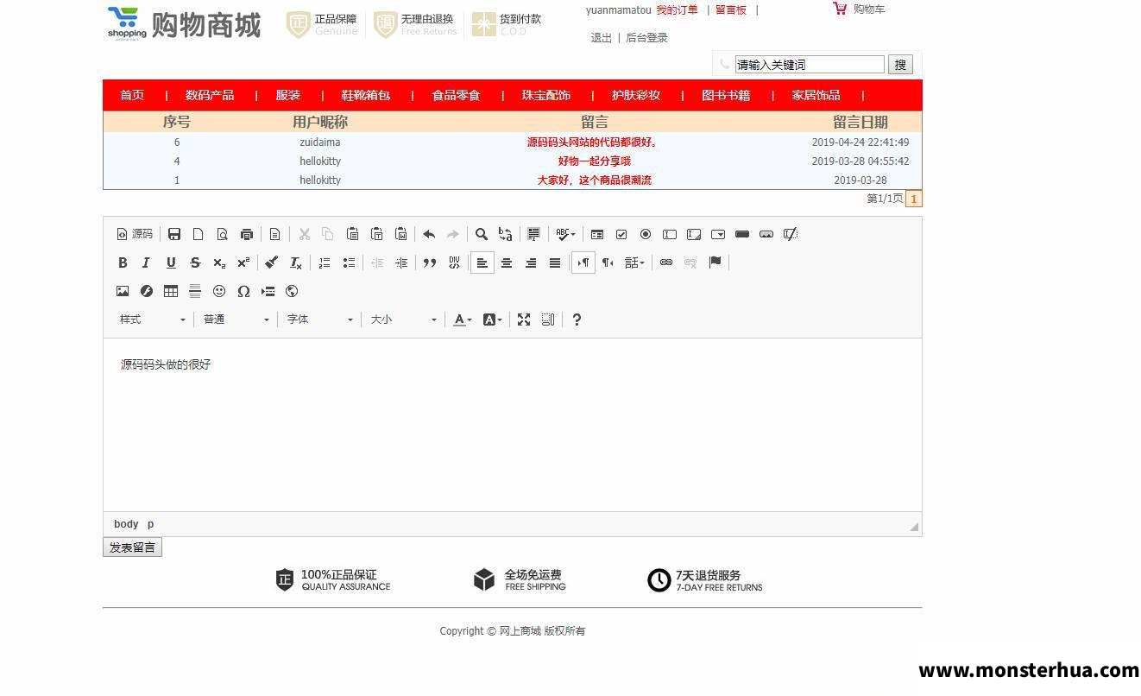Set text direction left to right
Viewport: 1141px width, 696px height.
pyautogui.click(x=583, y=263)
